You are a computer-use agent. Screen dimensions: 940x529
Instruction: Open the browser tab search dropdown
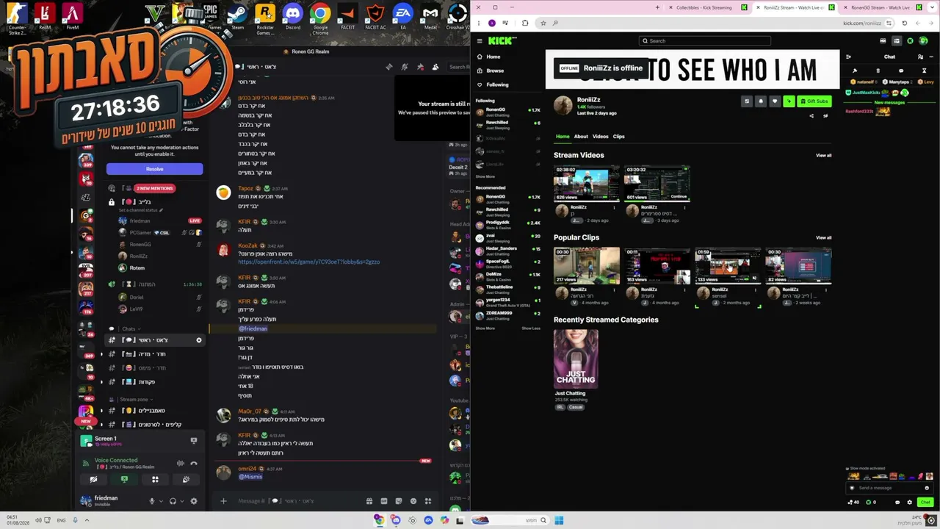tap(933, 7)
